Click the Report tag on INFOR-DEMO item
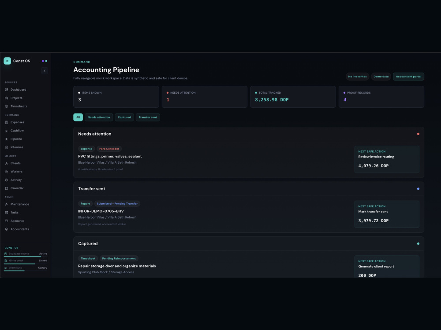441x330 pixels. click(85, 204)
